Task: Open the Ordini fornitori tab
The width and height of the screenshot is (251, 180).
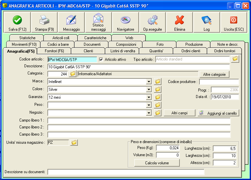Action: pos(224,51)
